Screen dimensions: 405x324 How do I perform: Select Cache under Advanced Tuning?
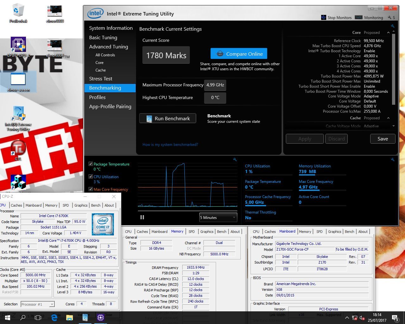click(101, 70)
